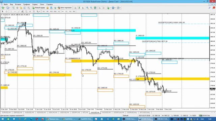Switch to MN timeframe

(74, 11)
